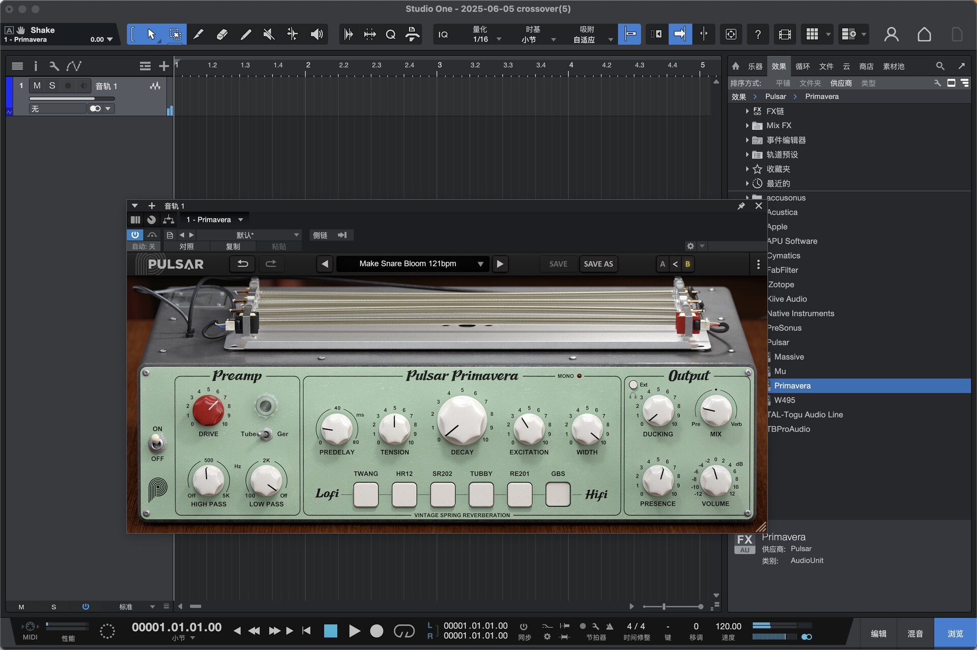
Task: Solo track 音轨 1 with S button
Action: point(52,86)
